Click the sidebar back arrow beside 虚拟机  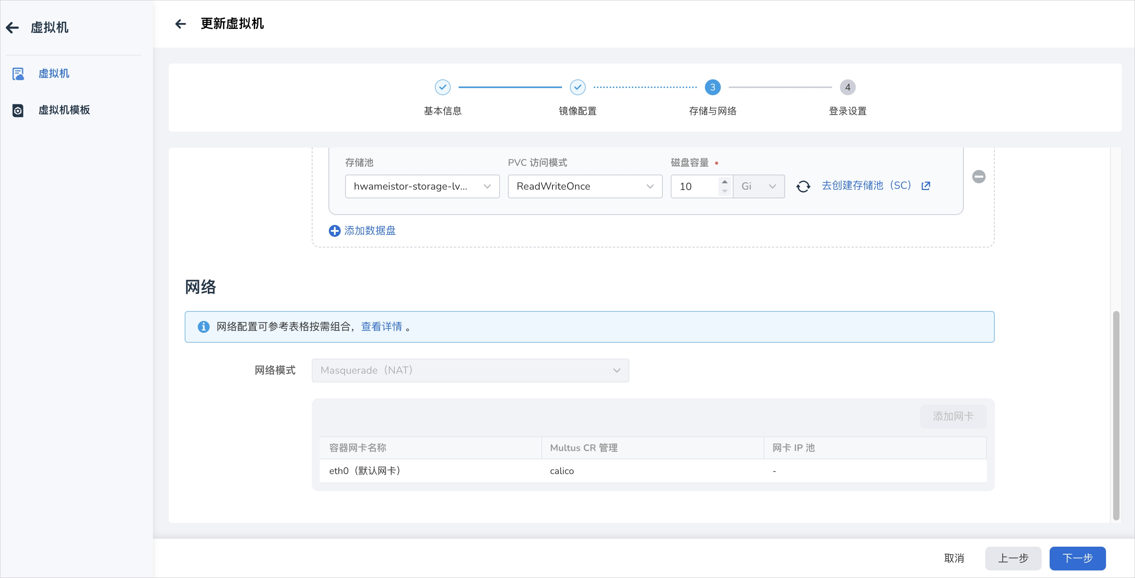tap(12, 28)
